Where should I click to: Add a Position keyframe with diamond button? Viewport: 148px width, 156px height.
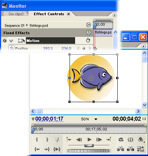tap(84, 49)
